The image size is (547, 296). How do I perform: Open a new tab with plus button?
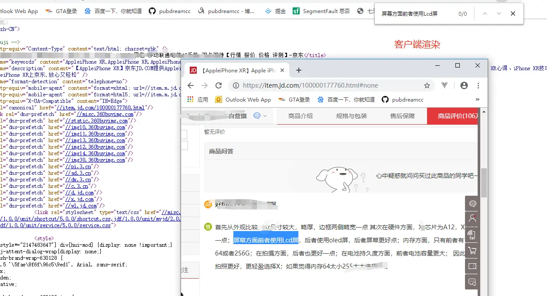[x=299, y=70]
